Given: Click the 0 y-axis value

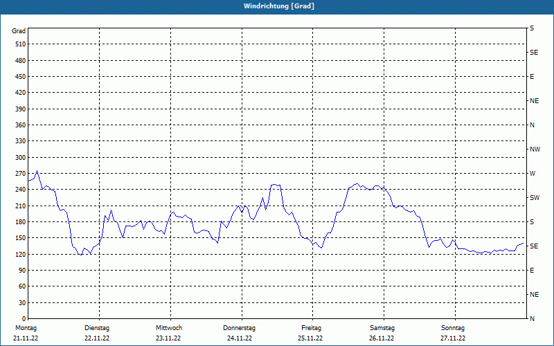Looking at the screenshot, I should (x=24, y=319).
